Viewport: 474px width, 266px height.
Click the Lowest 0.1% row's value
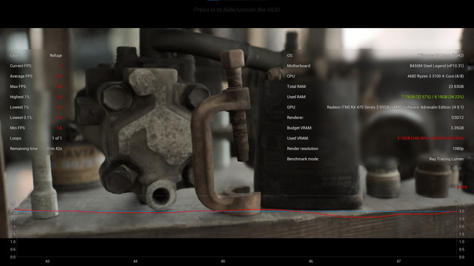59,117
